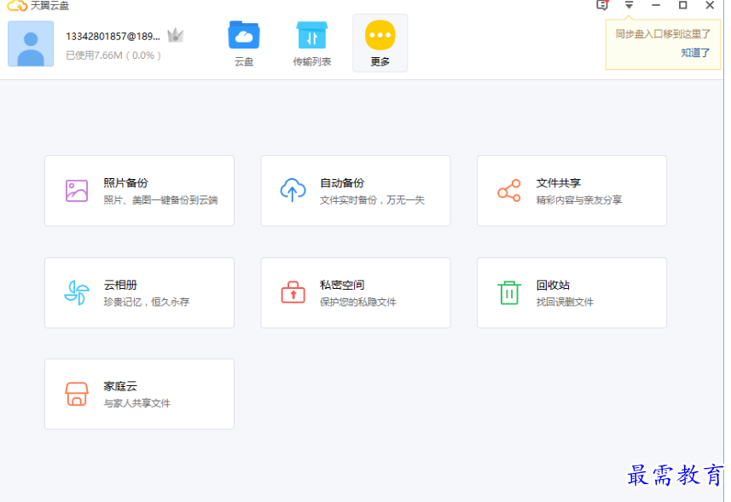Open the 云相册 card title
This screenshot has width=731, height=502.
point(119,285)
